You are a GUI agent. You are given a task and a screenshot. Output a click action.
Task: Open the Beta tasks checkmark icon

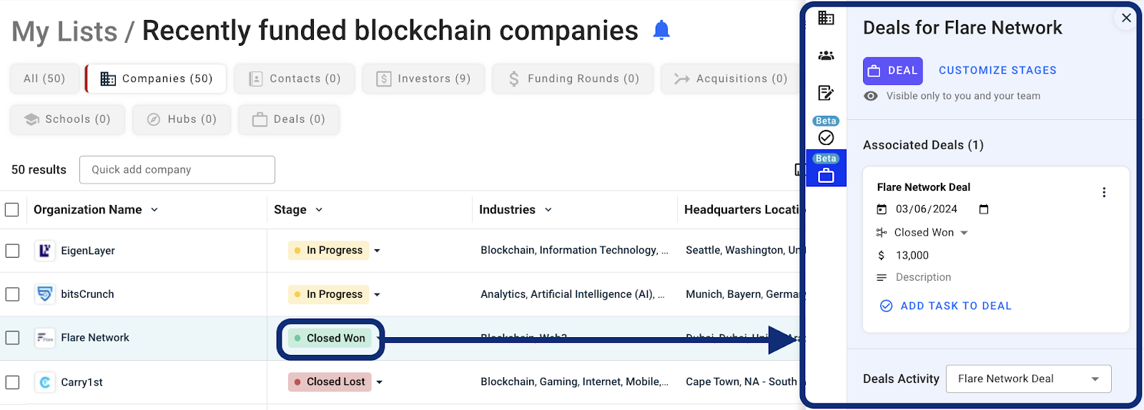pyautogui.click(x=826, y=137)
